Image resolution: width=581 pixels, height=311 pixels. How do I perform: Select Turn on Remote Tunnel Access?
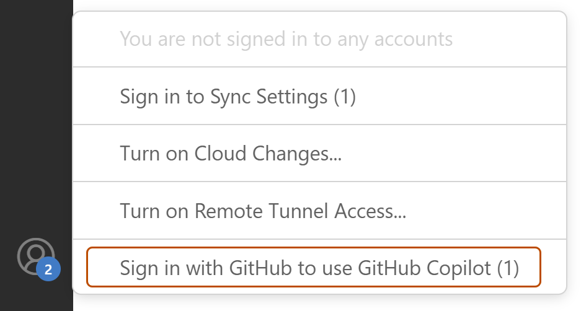click(263, 211)
